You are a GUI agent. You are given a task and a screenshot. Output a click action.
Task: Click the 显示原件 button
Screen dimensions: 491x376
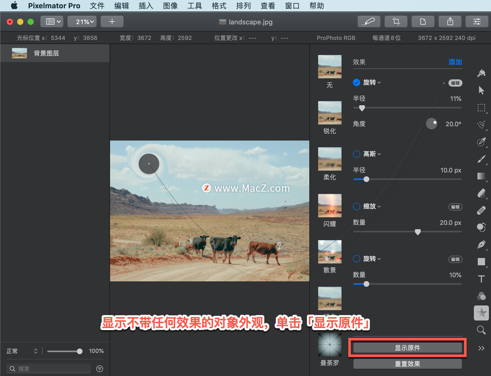407,348
